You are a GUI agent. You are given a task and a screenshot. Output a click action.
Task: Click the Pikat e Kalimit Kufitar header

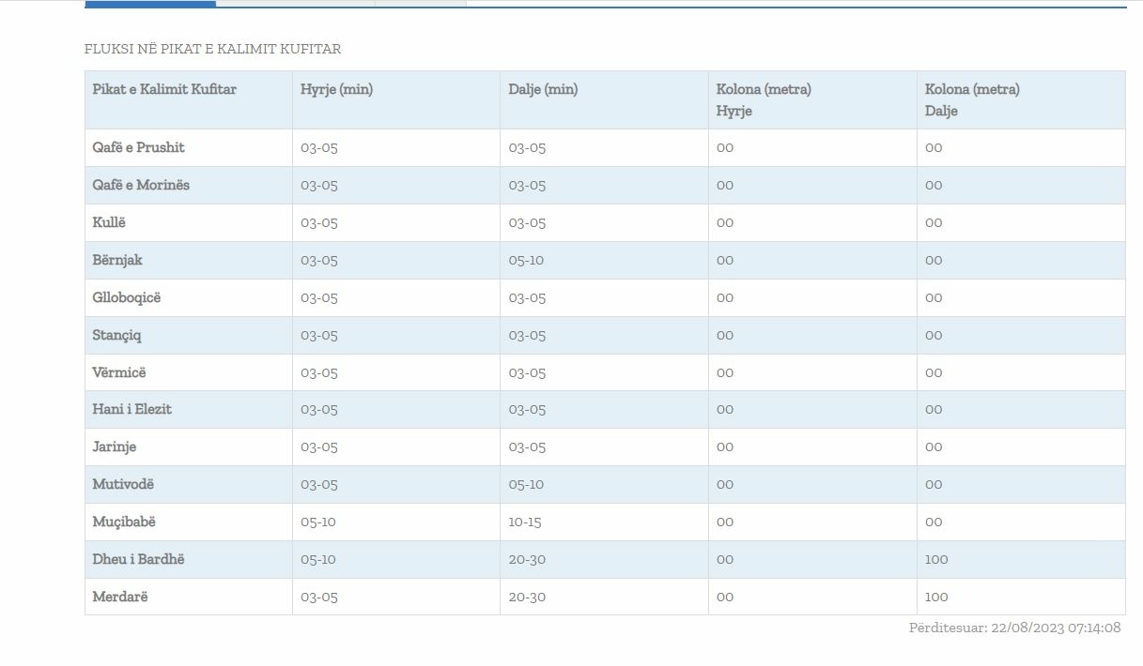tap(164, 89)
